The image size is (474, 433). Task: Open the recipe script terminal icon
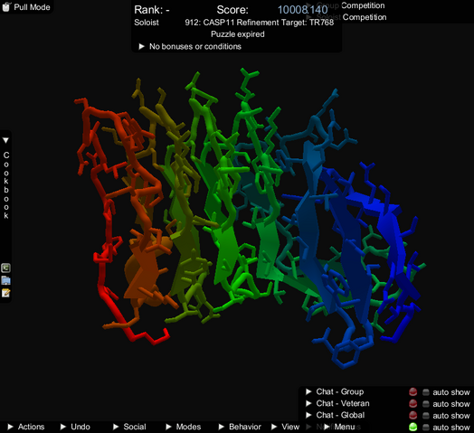click(5, 268)
